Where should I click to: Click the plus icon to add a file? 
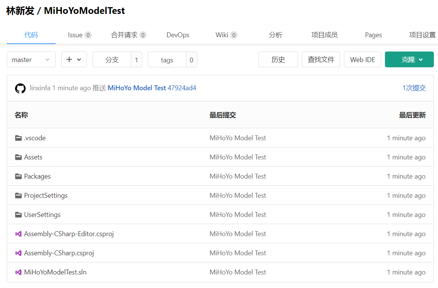click(69, 59)
